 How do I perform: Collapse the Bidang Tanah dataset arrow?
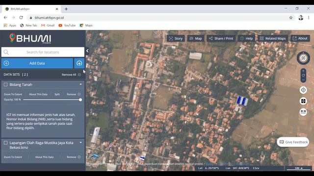(80, 85)
